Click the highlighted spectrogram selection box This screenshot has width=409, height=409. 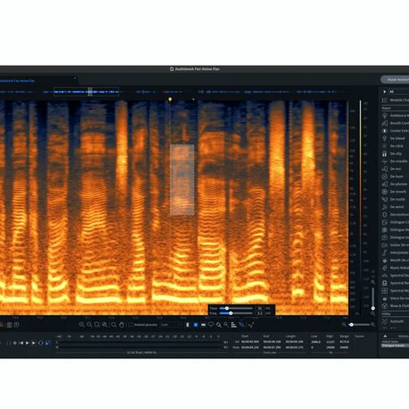point(182,180)
